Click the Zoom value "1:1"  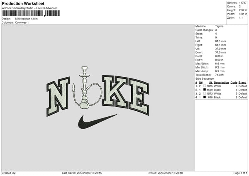(x=241, y=17)
